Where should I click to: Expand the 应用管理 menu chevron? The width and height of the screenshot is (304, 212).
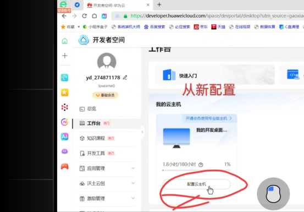pyautogui.click(x=133, y=168)
